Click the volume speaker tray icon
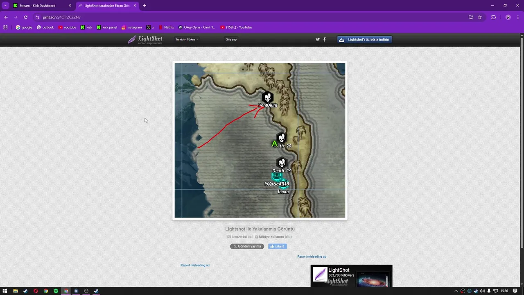This screenshot has width=524, height=295. coord(482,291)
